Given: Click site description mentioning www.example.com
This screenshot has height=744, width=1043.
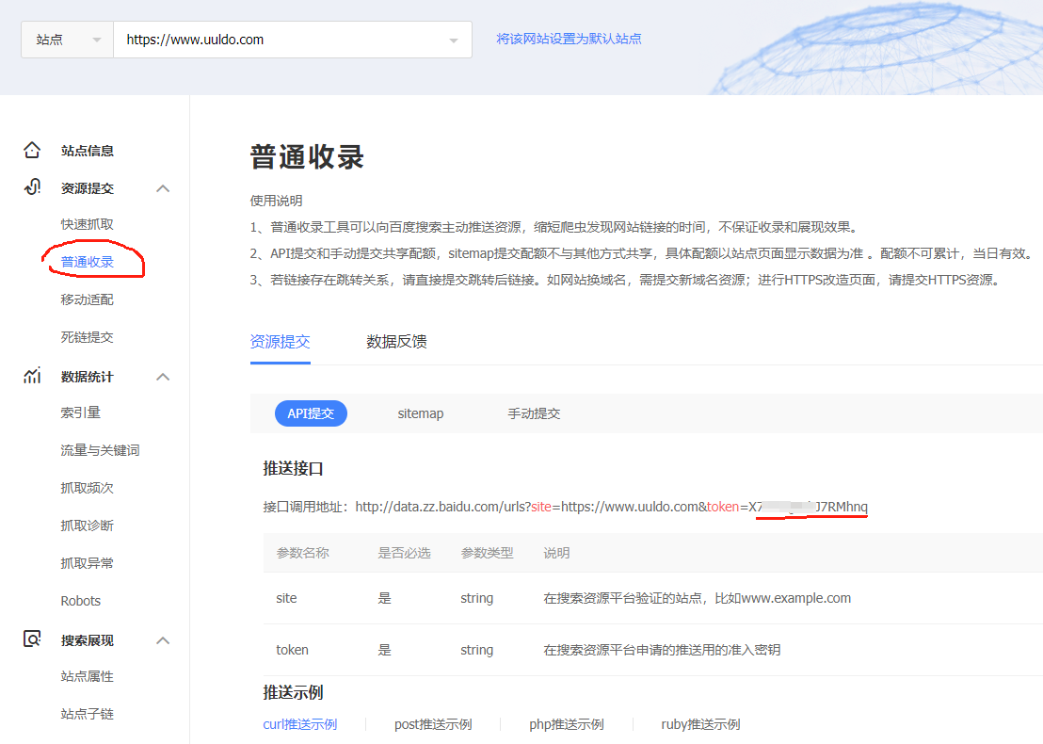Looking at the screenshot, I should click(x=698, y=598).
